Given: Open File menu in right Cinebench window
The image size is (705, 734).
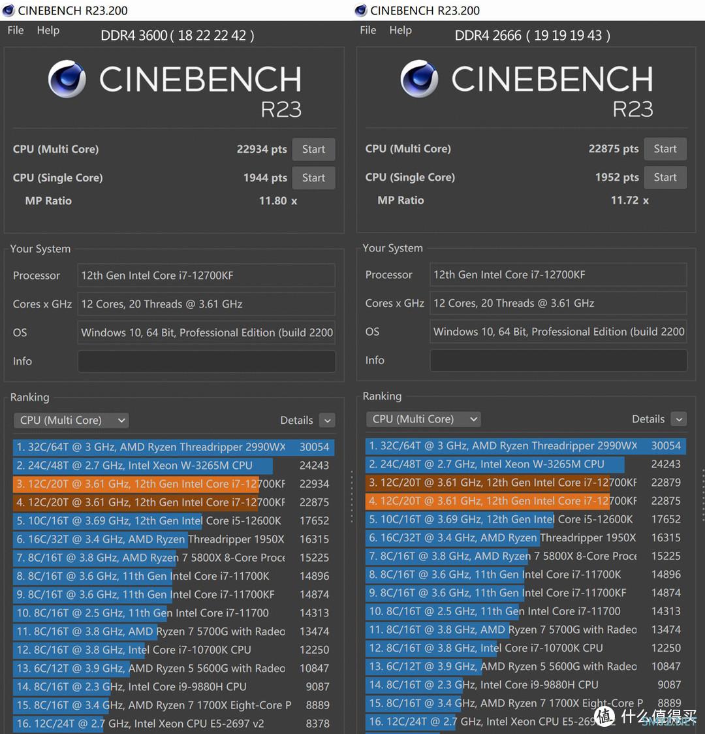Looking at the screenshot, I should point(368,30).
